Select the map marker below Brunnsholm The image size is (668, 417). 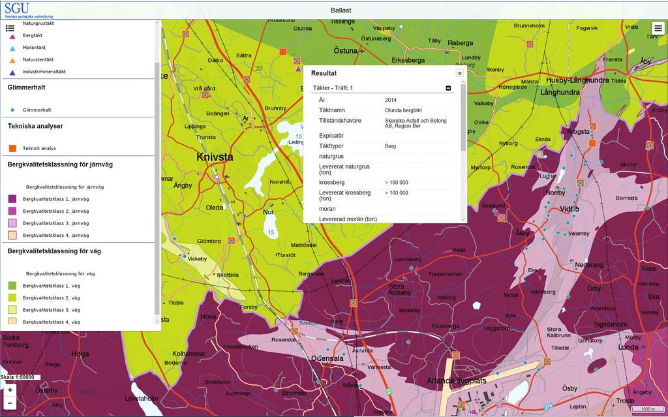coord(530,44)
